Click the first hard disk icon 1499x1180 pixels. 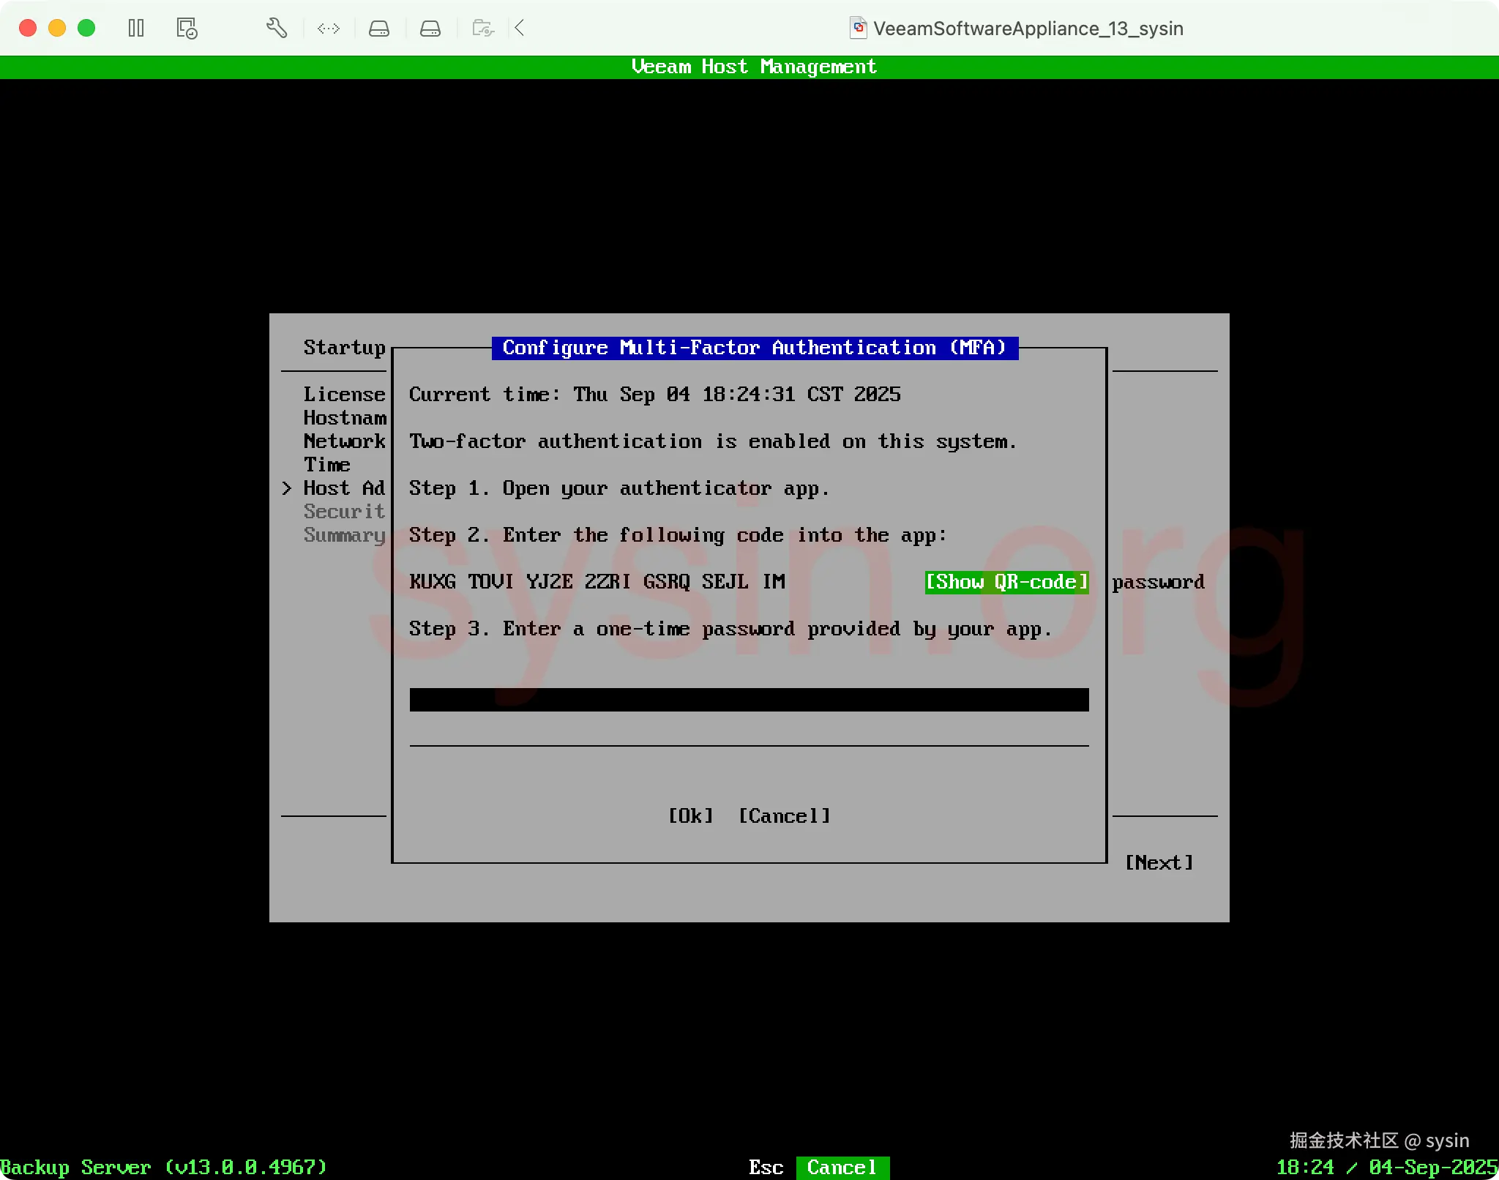click(379, 29)
